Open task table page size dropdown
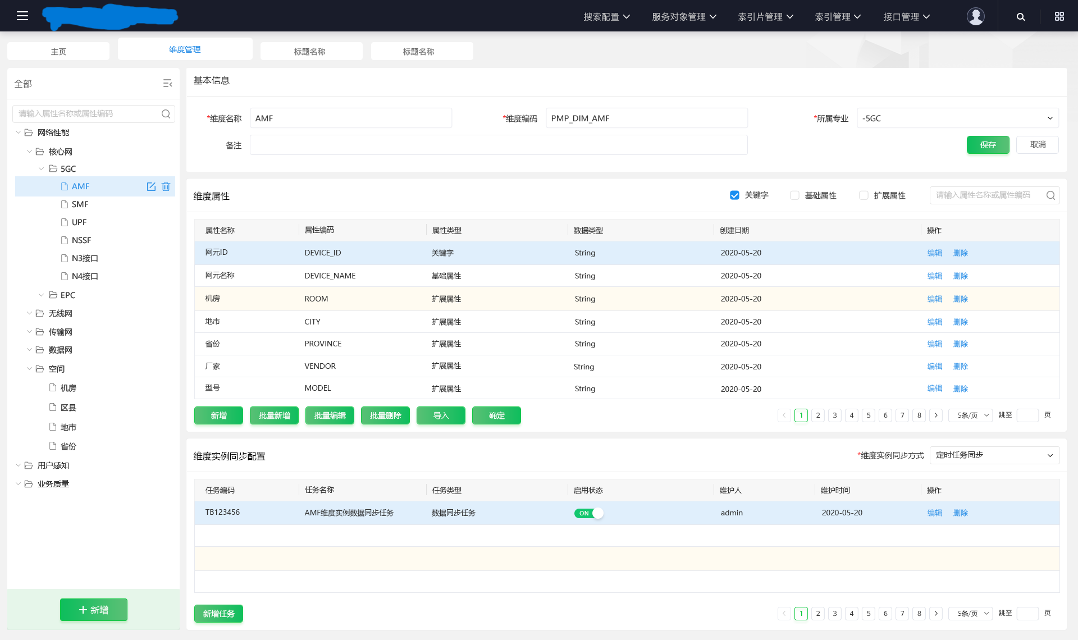 point(971,614)
